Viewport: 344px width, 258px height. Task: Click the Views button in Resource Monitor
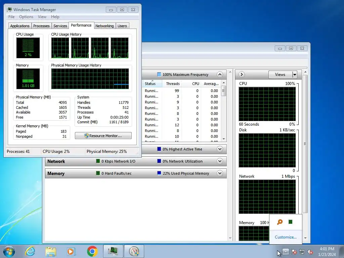click(x=281, y=75)
